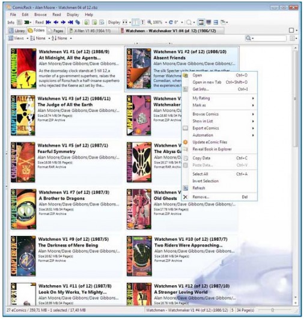
Task: Go to first page with Read toolbar arrow
Action: tap(48, 22)
